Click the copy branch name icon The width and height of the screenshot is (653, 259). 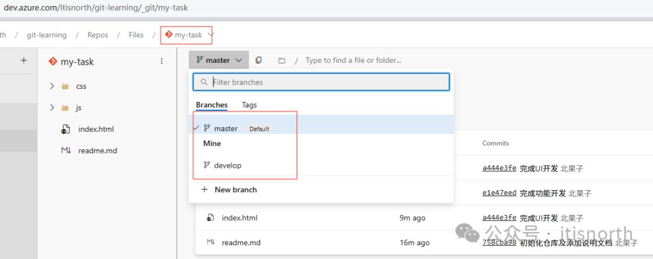click(x=259, y=60)
